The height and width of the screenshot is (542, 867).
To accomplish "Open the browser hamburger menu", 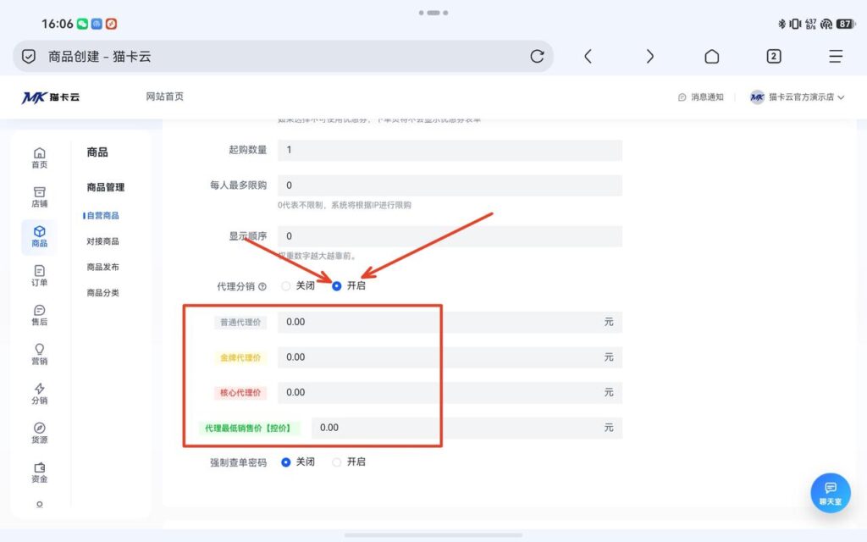I will coord(836,57).
